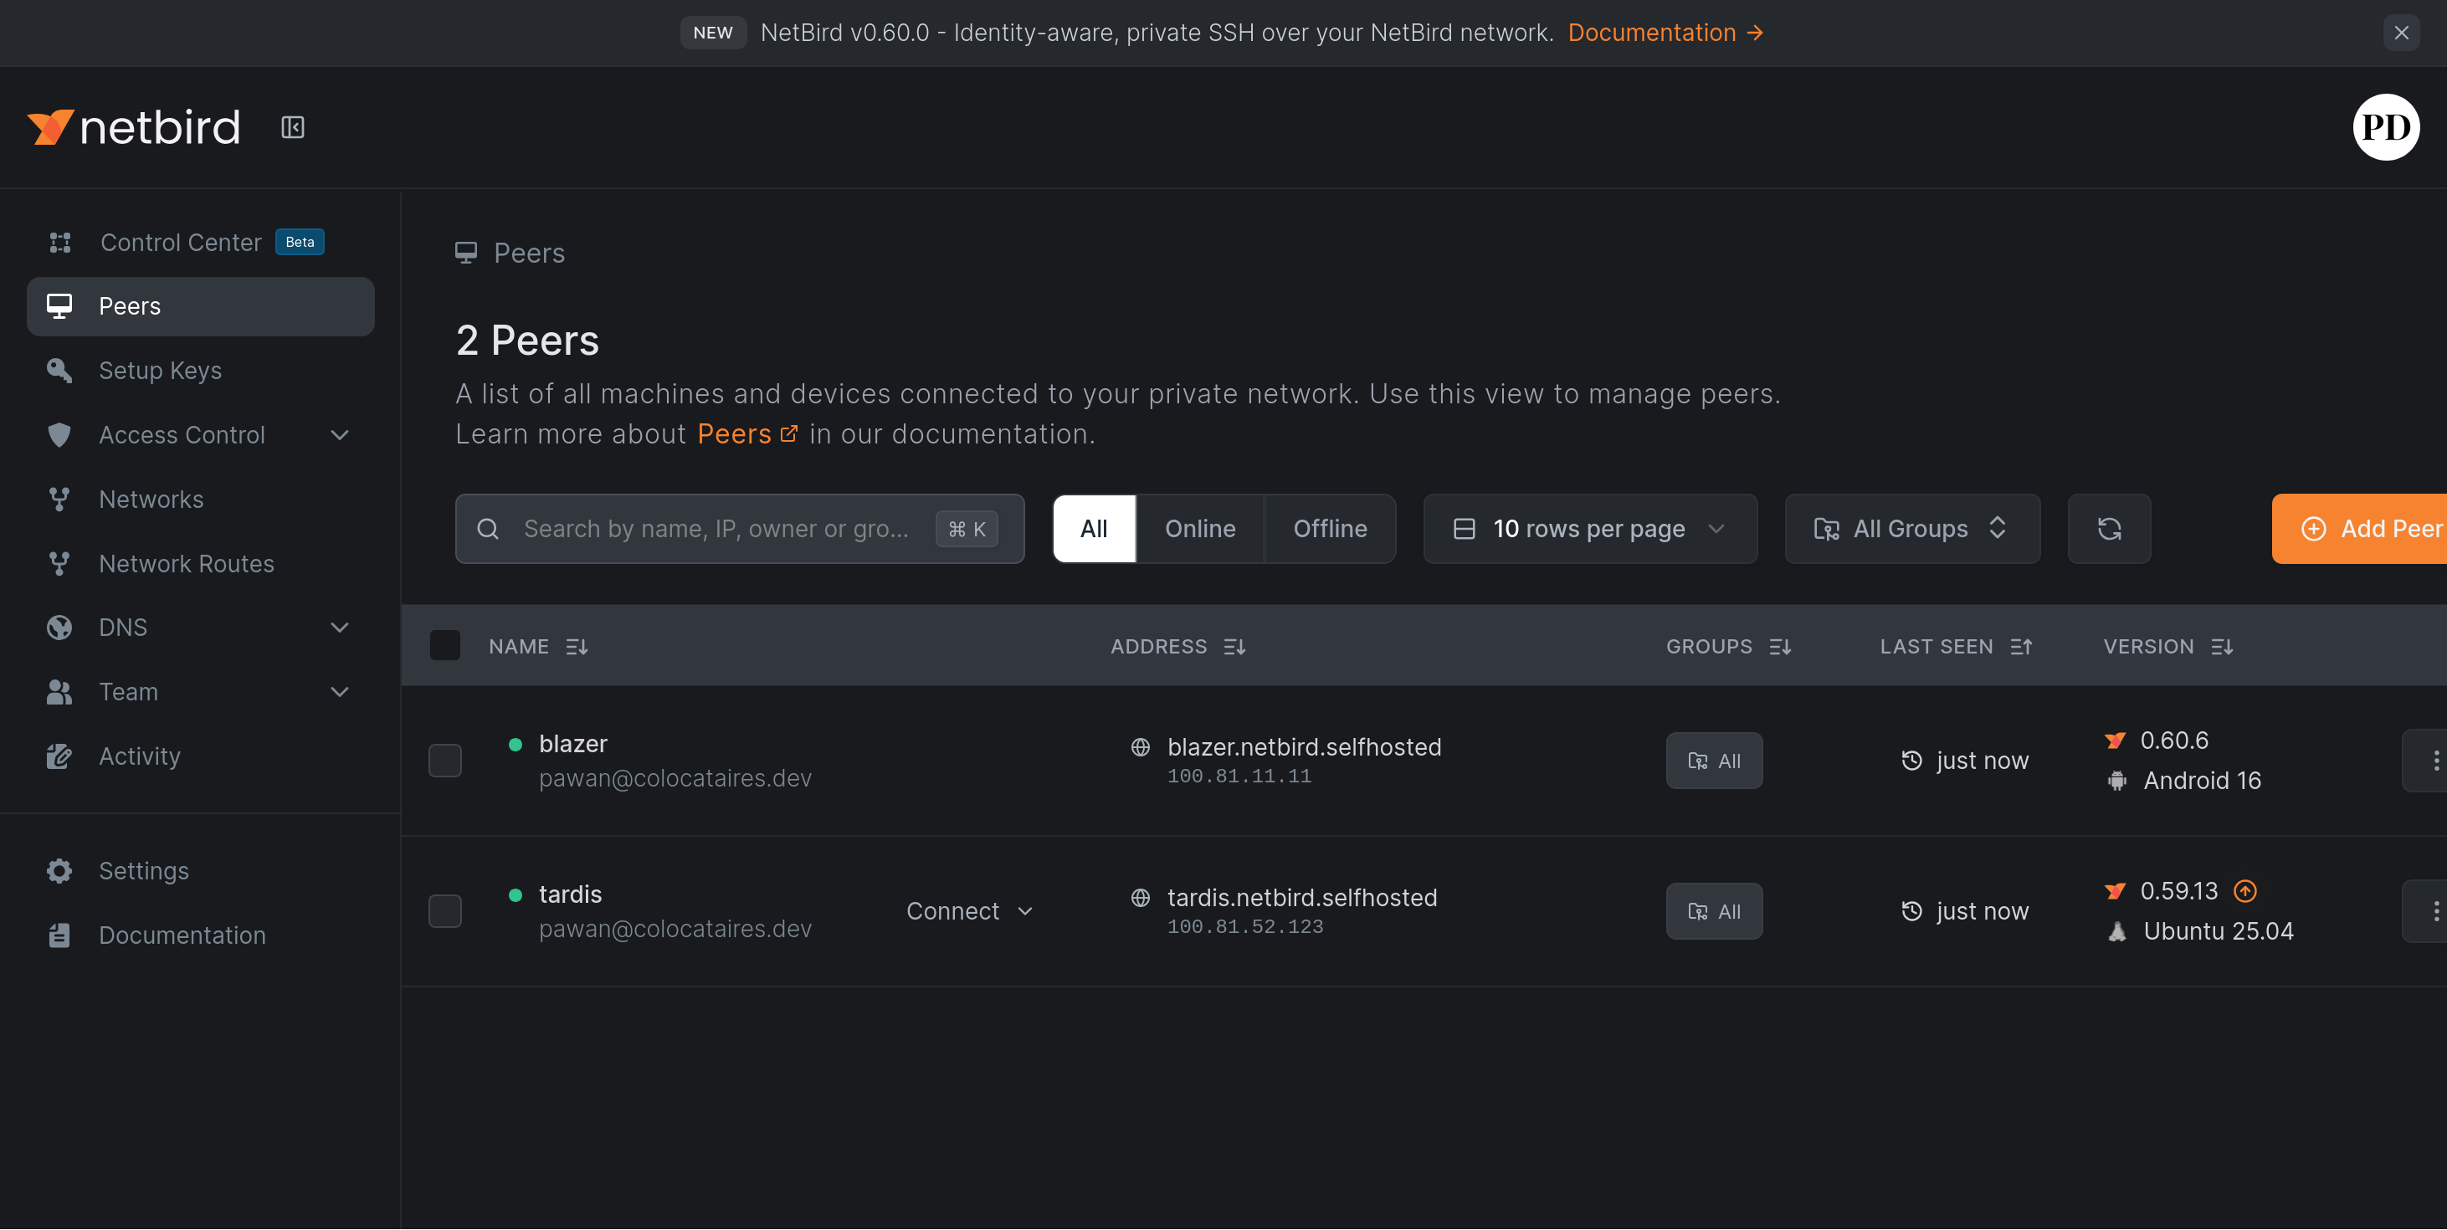This screenshot has width=2447, height=1230.
Task: Open the three-dot menu for blazer
Action: coord(2434,760)
